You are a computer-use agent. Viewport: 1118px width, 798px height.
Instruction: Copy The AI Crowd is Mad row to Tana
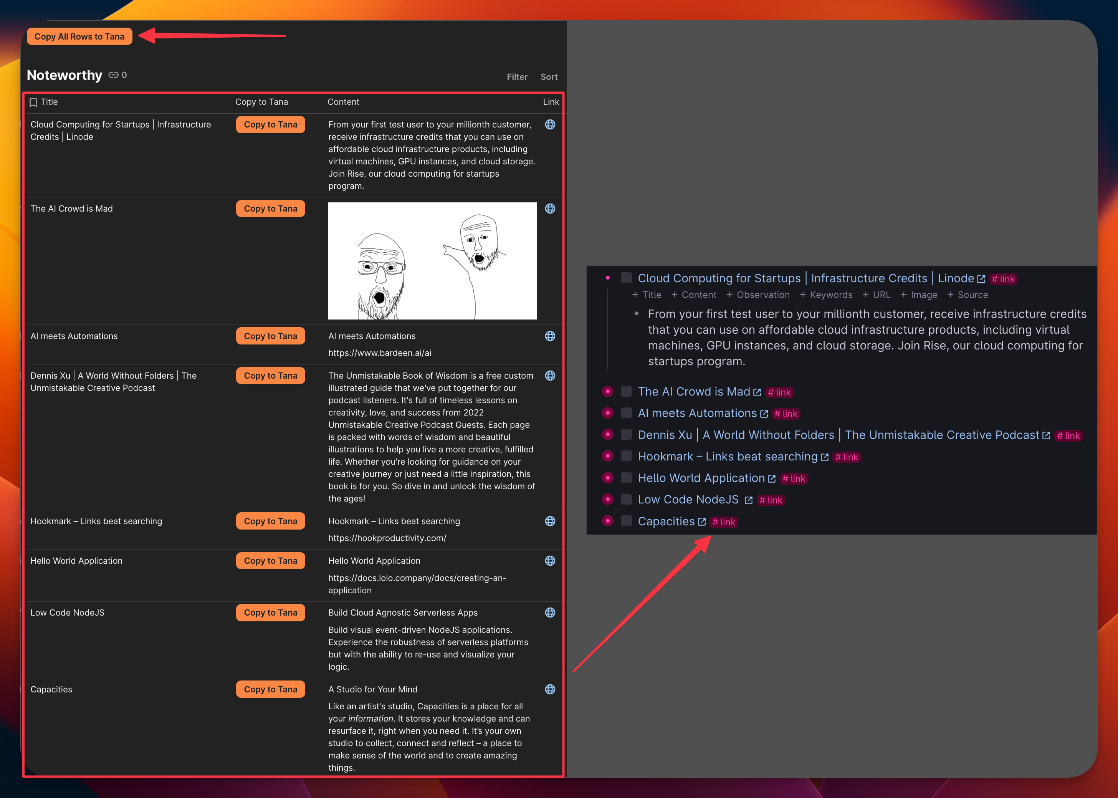(271, 209)
